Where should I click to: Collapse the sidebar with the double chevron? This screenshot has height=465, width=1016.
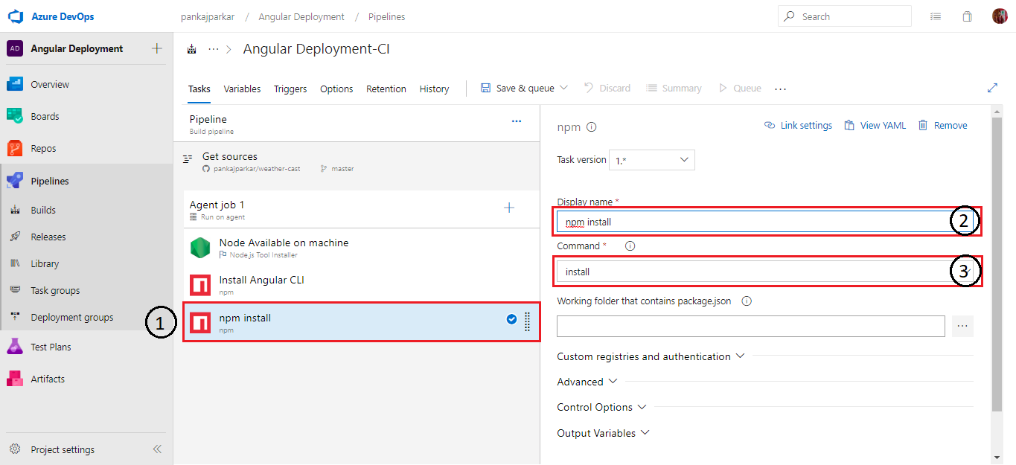[x=157, y=449]
